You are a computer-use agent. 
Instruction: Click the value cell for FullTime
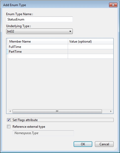pyautogui.click(x=91, y=47)
